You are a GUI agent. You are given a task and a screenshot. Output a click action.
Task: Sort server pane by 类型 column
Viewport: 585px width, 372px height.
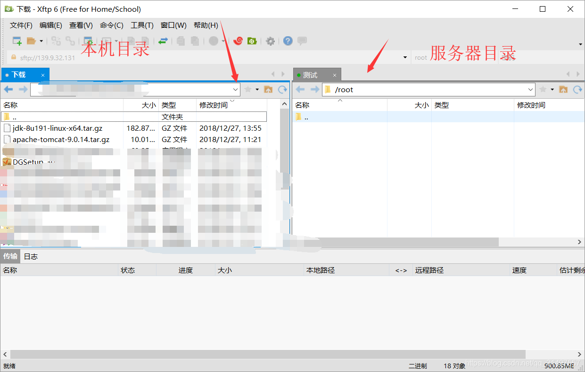[473, 105]
